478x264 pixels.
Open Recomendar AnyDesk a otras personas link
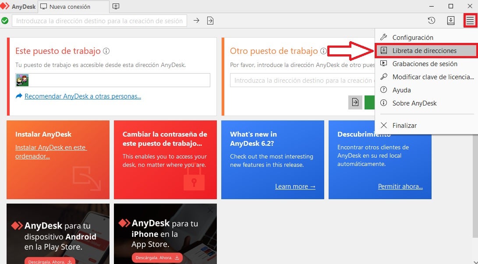click(x=83, y=96)
